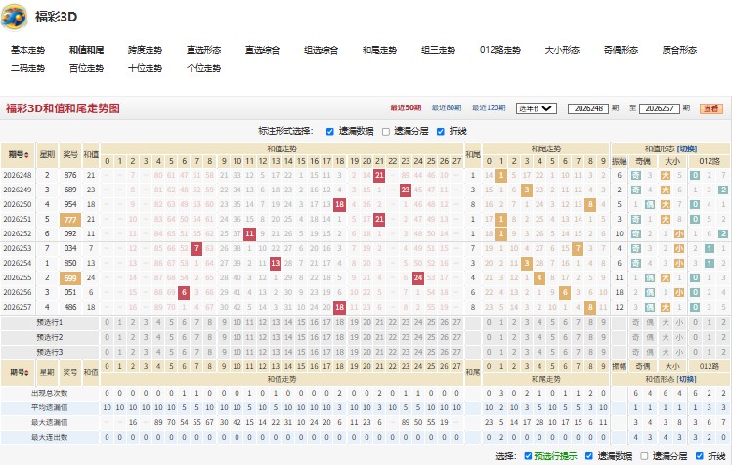Enable bottom 遗漏分层 checkbox at page bottom

click(x=644, y=456)
